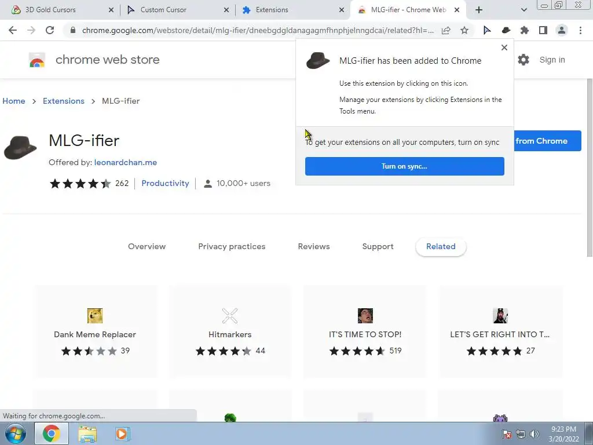Open leonardchan.me developer link
Screen dimensions: 593x445
pos(126,162)
